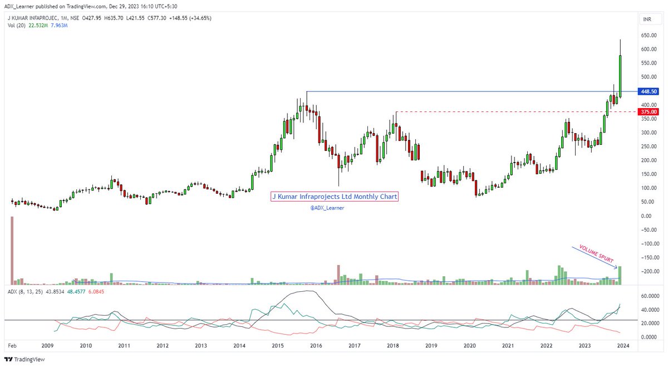668x367 pixels.
Task: Click the 0.0000 ADX axis label
Action: click(x=650, y=337)
